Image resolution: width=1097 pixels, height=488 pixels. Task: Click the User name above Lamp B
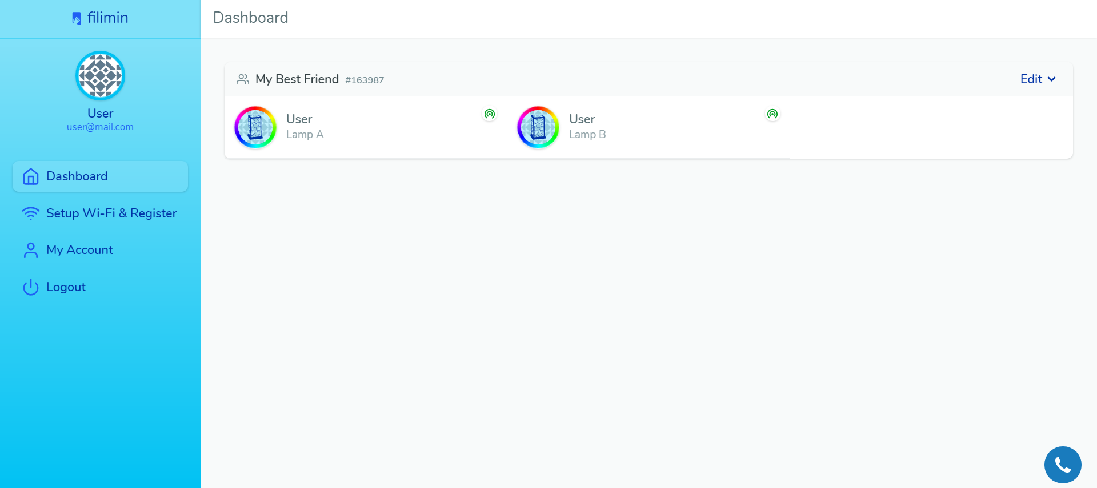coord(582,119)
